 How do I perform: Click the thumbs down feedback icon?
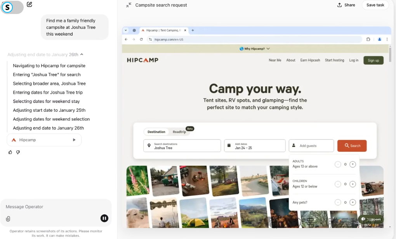tap(18, 152)
